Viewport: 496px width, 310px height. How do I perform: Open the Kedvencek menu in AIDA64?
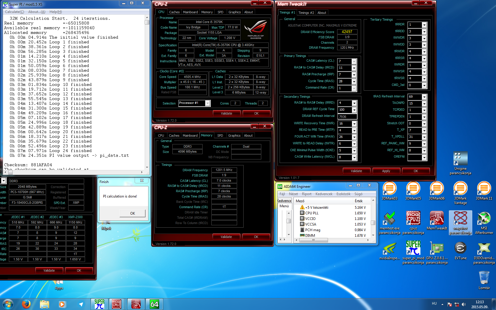click(x=324, y=194)
